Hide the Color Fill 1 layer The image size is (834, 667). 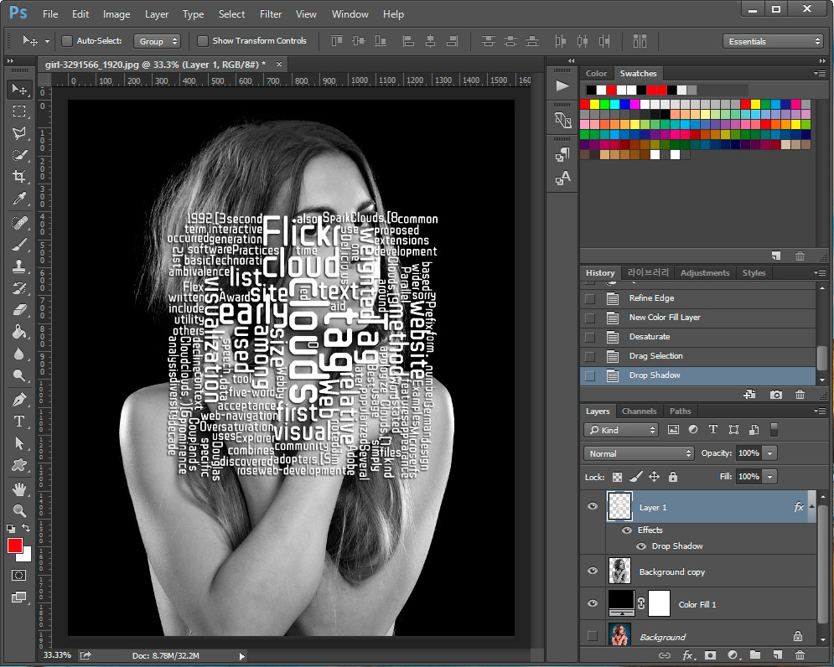592,603
